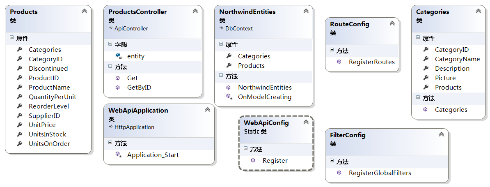The image size is (490, 187).
Task: Select the OnModelCreating method name
Action: tap(265, 97)
